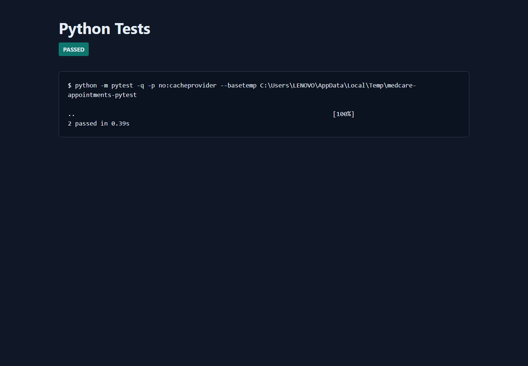Click the PASSED status badge
The height and width of the screenshot is (366, 528).
tap(74, 49)
